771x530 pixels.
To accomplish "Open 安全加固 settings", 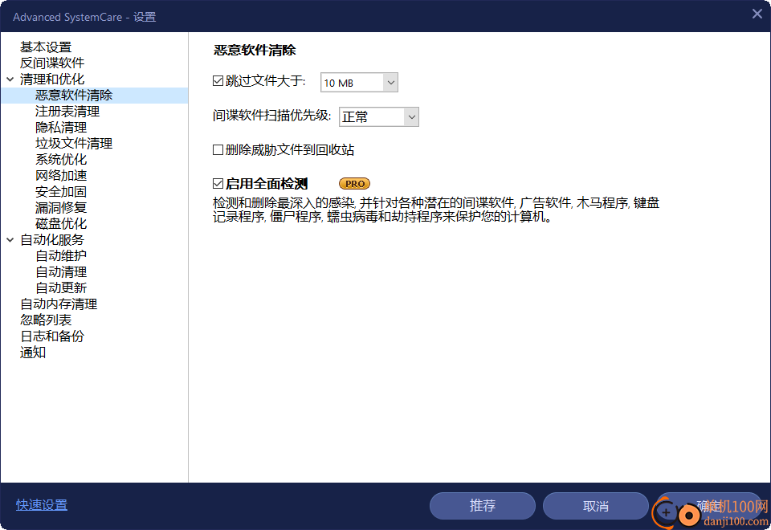I will coord(61,191).
